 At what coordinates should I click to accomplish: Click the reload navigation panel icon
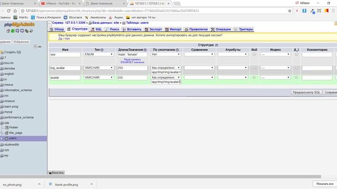tap(31, 31)
